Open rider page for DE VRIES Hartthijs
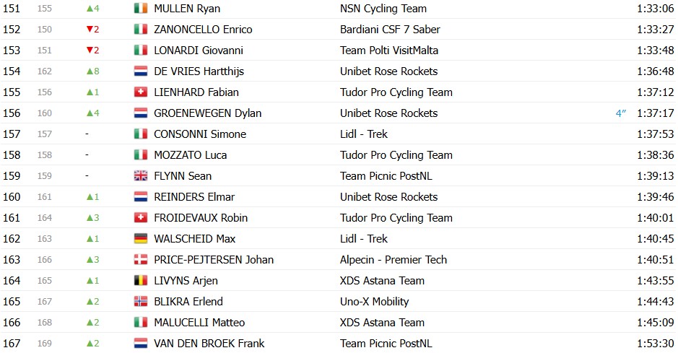 click(x=199, y=71)
